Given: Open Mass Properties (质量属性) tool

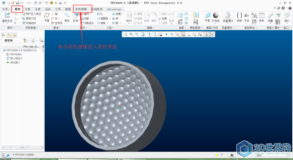Looking at the screenshot, I should [228, 17].
